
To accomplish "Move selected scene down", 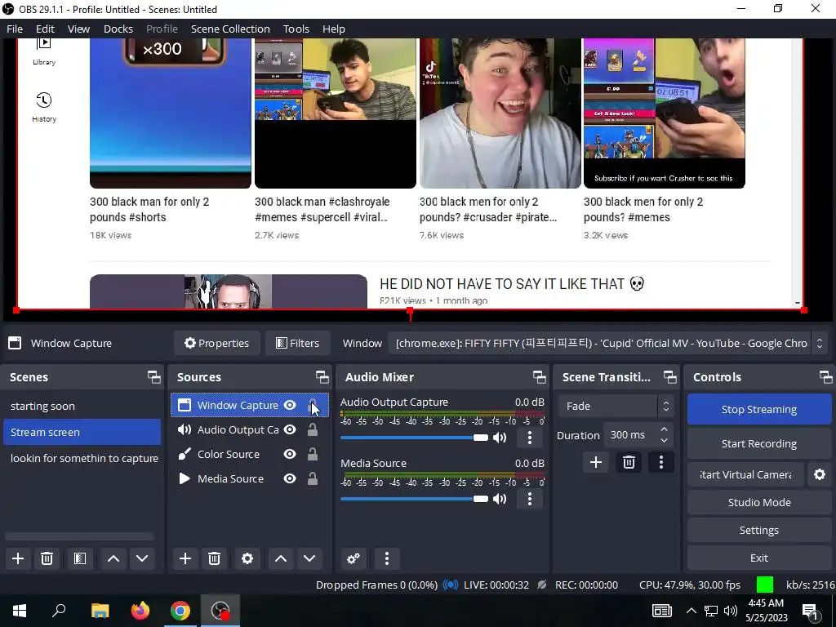I will coord(142,558).
